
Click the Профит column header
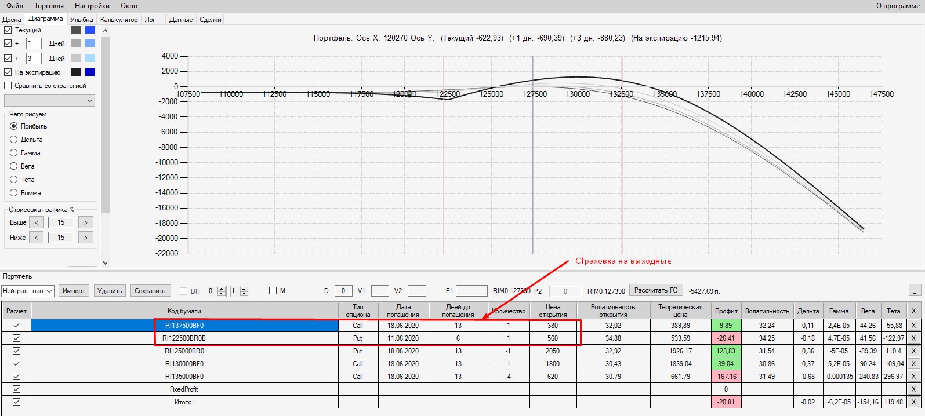[x=726, y=311]
